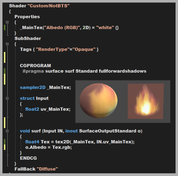The width and height of the screenshot is (178, 176).
Task: Click the struct keyword
Action: point(27,98)
